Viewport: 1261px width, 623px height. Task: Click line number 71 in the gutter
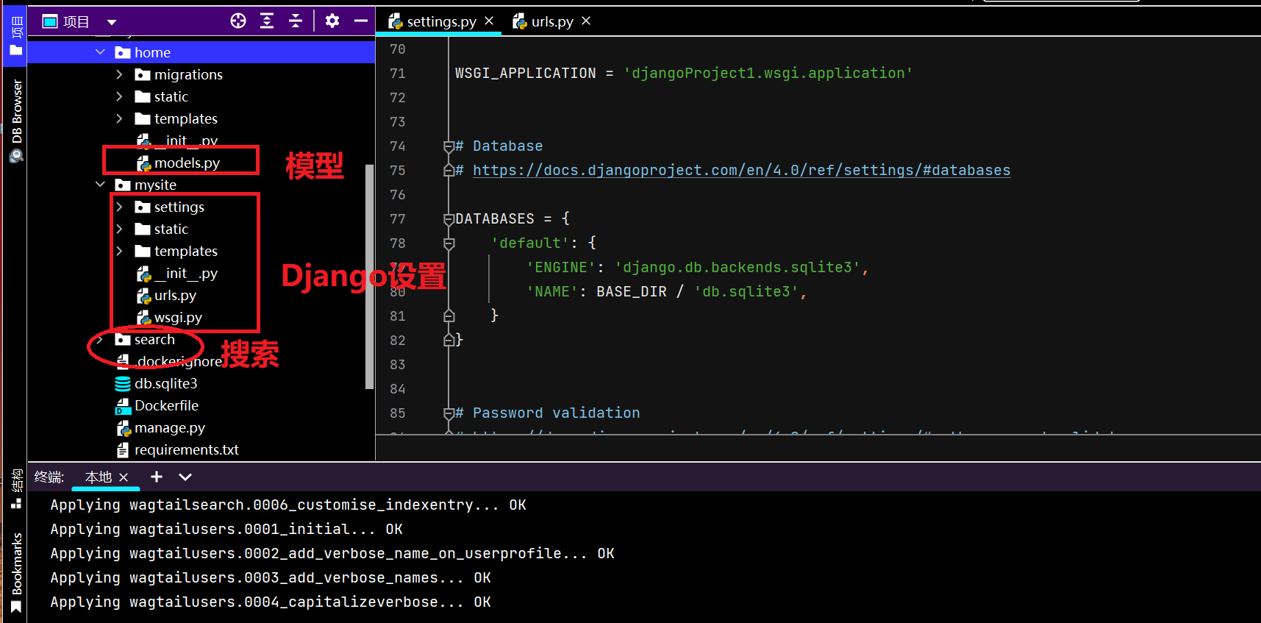[397, 74]
